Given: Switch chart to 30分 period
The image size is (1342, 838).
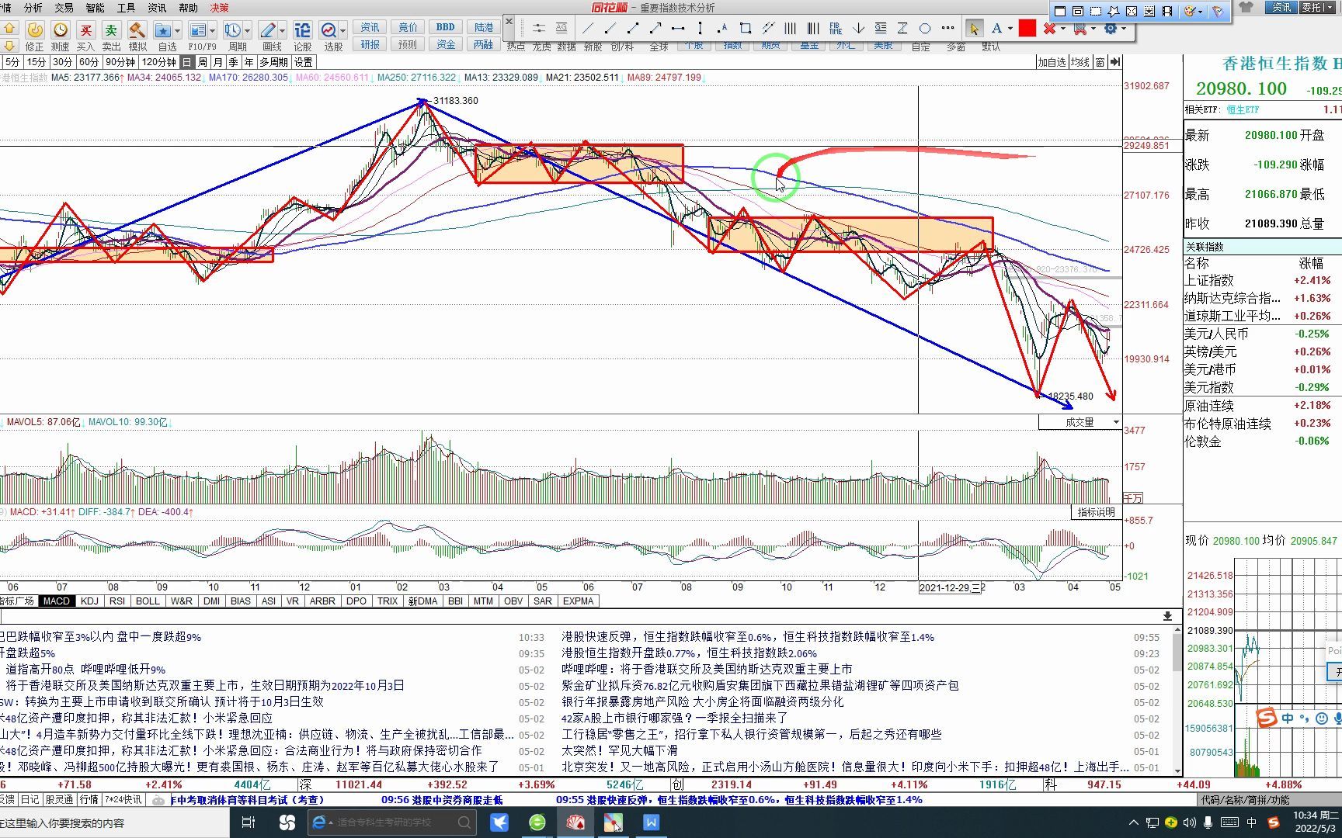Looking at the screenshot, I should coord(62,62).
